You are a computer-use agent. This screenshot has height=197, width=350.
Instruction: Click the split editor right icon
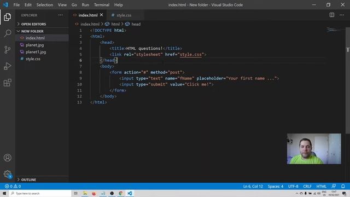tap(332, 15)
